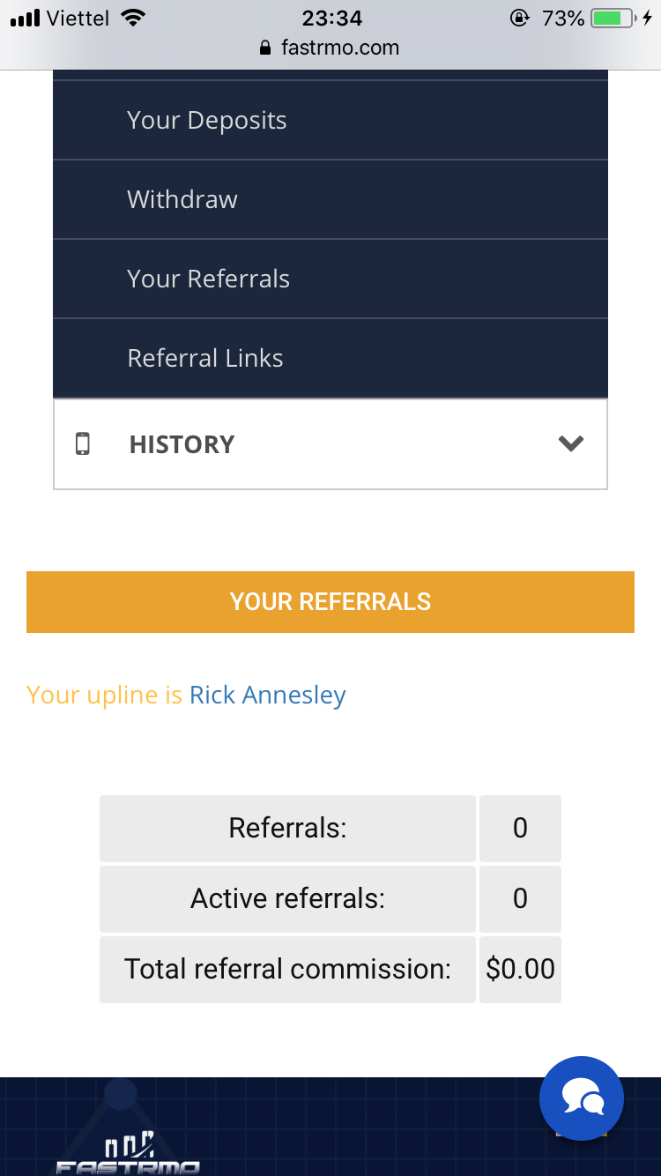The height and width of the screenshot is (1176, 661).
Task: Tap the Active referrals row label
Action: click(x=287, y=898)
